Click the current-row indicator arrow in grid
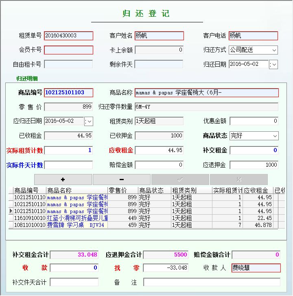Viewport: 293px width, 296px height. pyautogui.click(x=11, y=211)
